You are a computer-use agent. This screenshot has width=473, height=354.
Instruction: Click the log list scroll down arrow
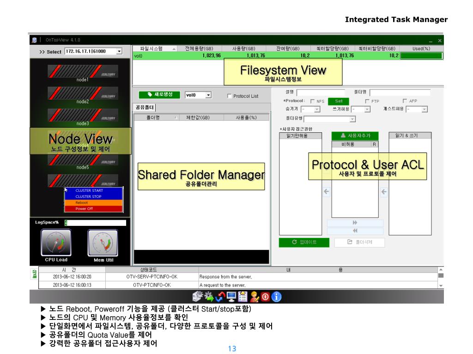(x=441, y=286)
